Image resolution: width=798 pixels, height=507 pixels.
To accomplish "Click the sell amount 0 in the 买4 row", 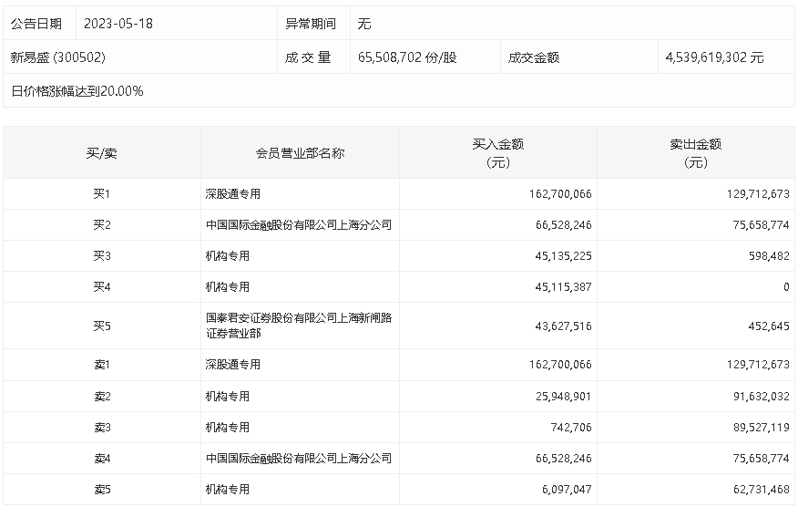I will 786,287.
